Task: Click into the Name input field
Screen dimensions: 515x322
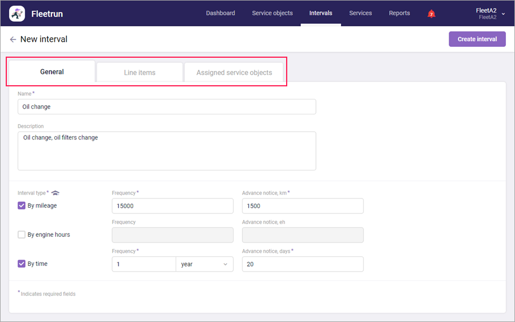Action: [167, 107]
